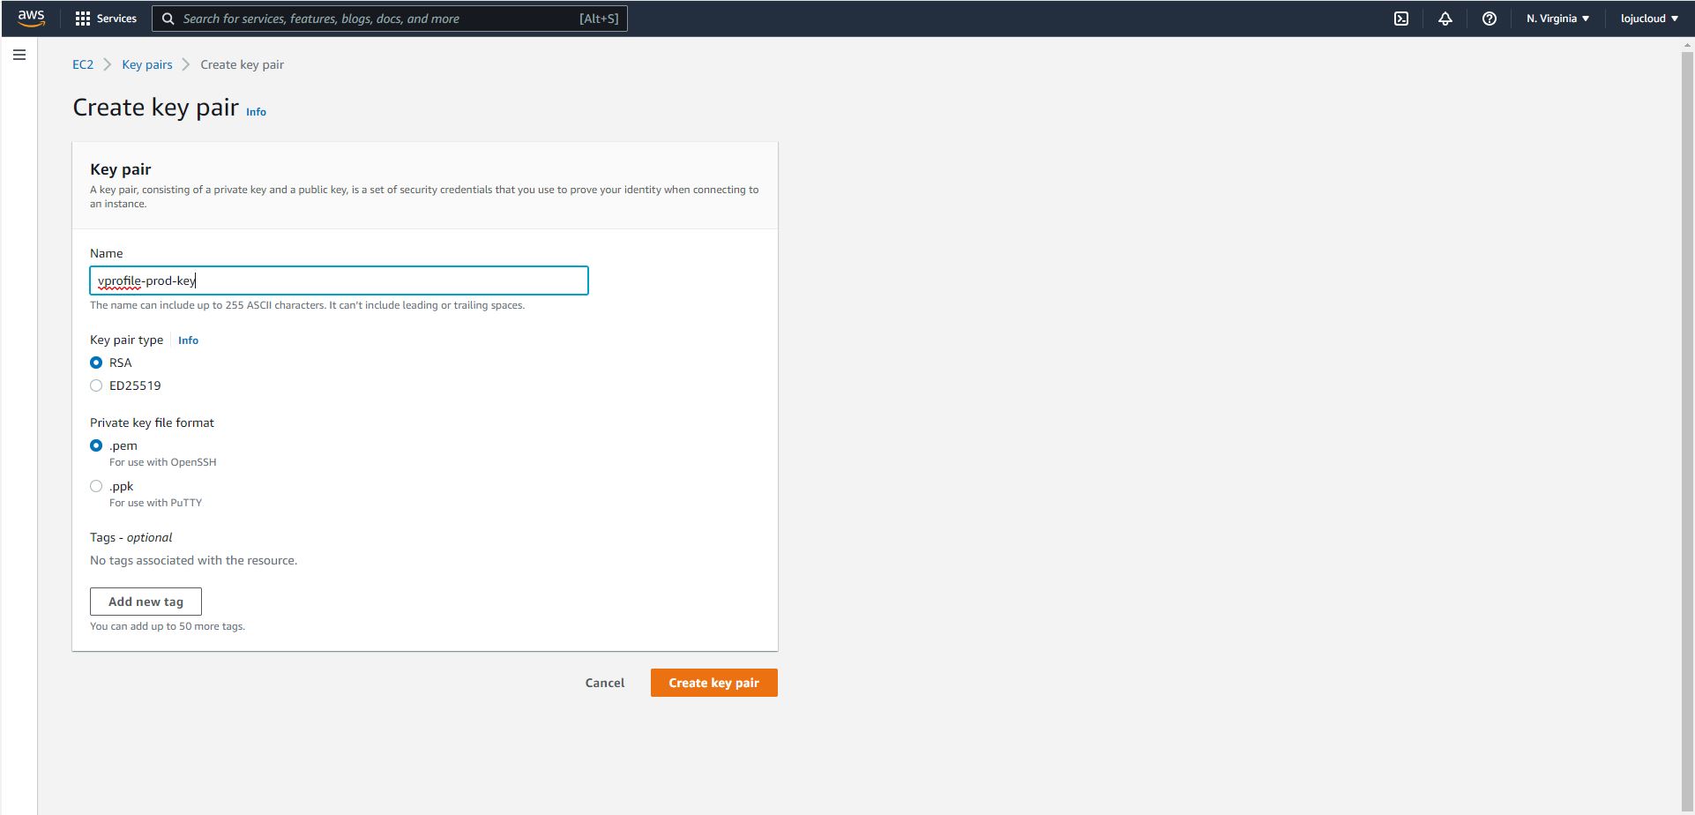
Task: Click the 'For use with PuTTY' text
Action: 155,503
